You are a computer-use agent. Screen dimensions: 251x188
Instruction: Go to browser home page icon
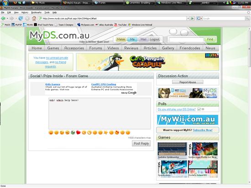point(34,19)
